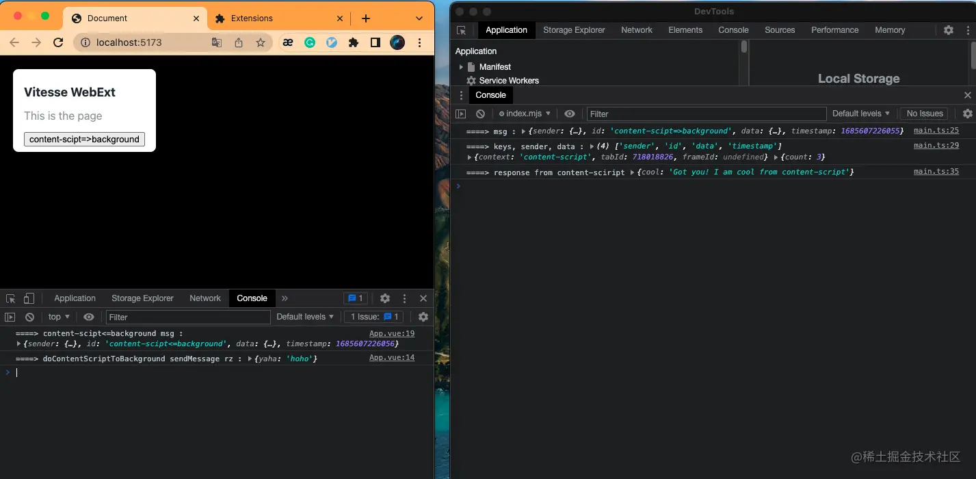976x479 pixels.
Task: Toggle the device toolbar in docked DevTools
Action: [29, 298]
